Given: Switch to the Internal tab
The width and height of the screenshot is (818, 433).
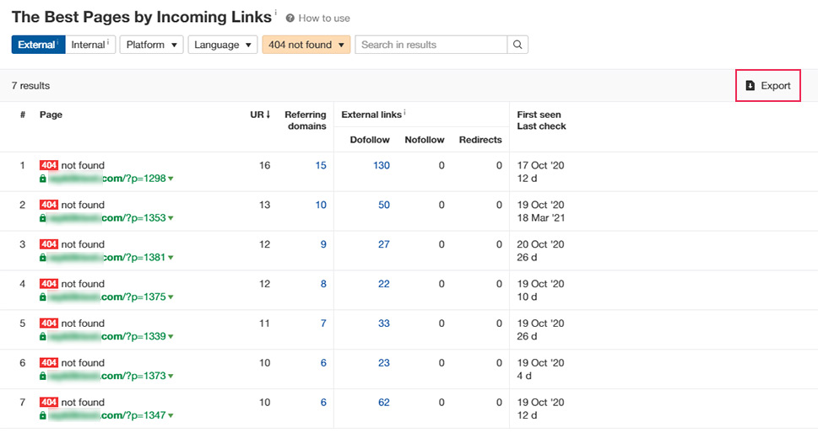Looking at the screenshot, I should [90, 45].
